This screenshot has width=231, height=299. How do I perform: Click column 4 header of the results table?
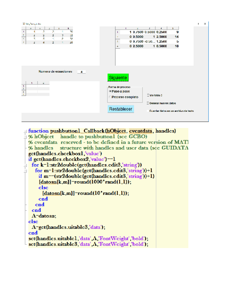pos(161,28)
